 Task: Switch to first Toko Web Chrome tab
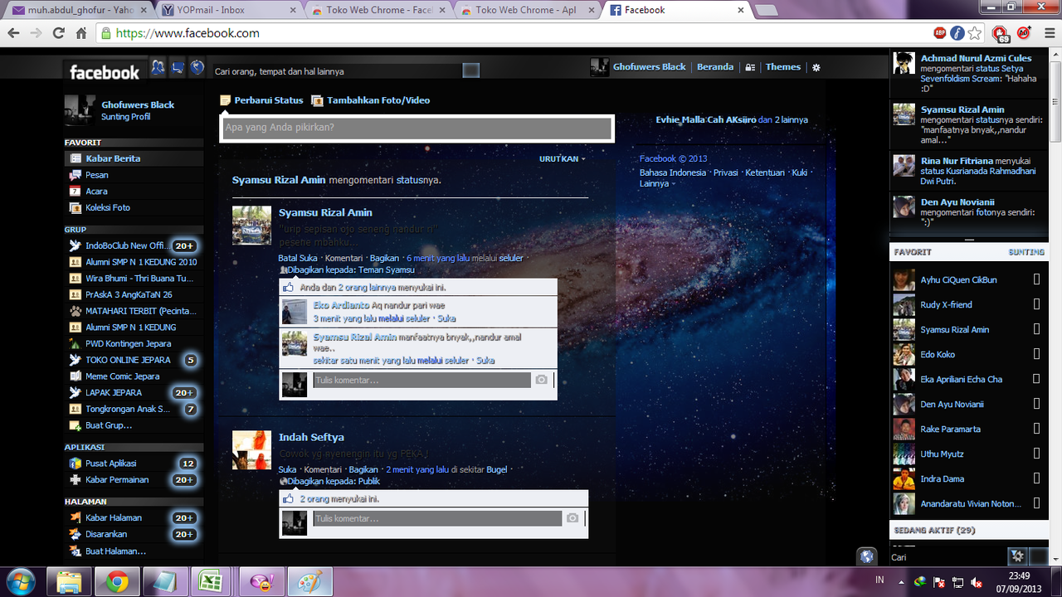point(378,10)
